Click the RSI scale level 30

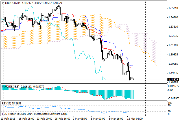(x=169, y=111)
